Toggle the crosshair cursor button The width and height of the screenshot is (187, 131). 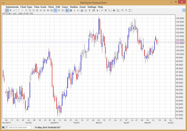tap(67, 10)
